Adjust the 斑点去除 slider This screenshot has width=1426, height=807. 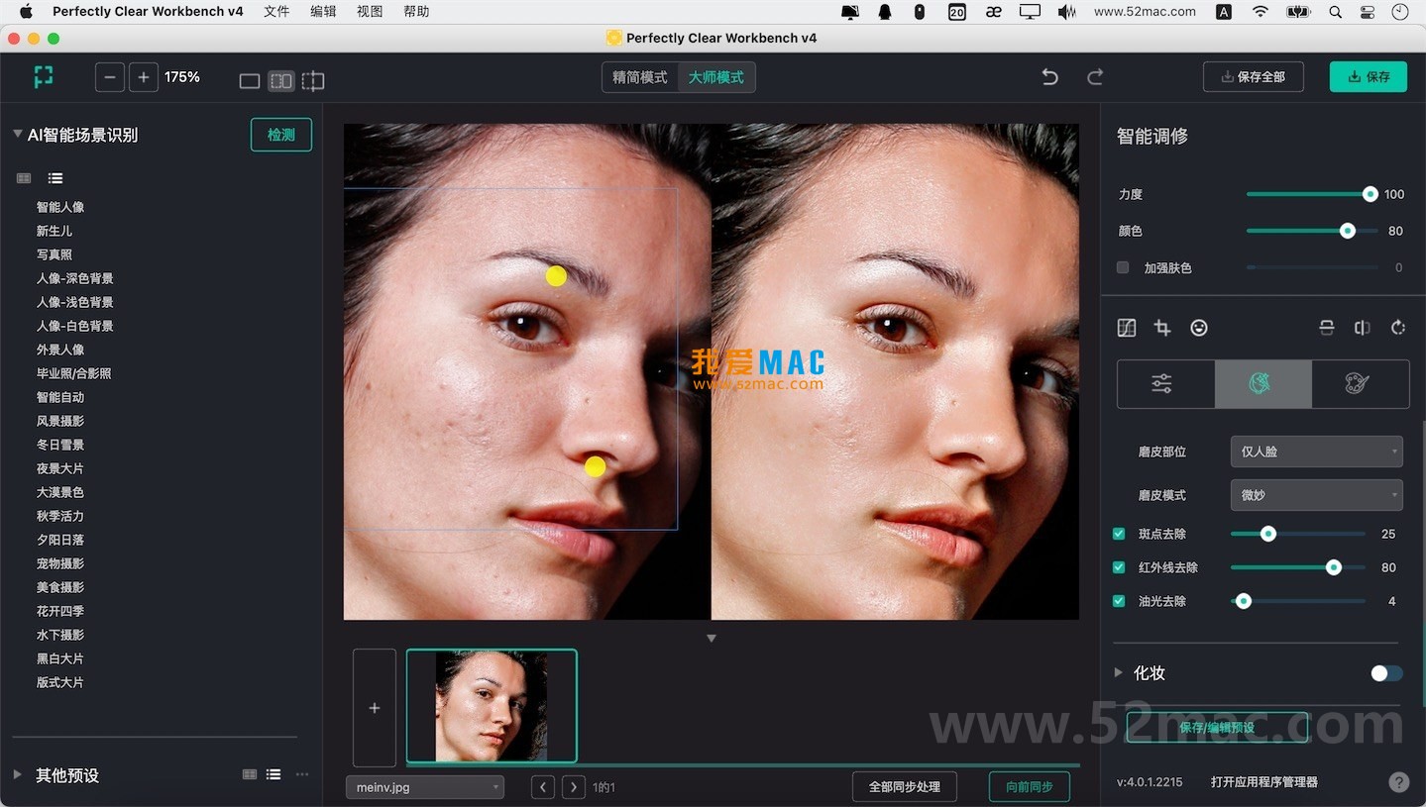[1297, 534]
